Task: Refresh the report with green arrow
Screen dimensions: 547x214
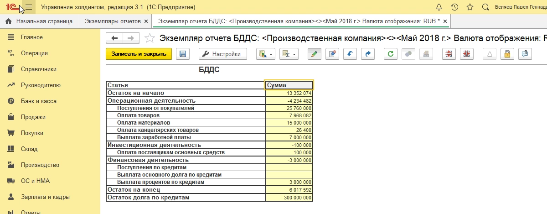Action: pyautogui.click(x=390, y=54)
